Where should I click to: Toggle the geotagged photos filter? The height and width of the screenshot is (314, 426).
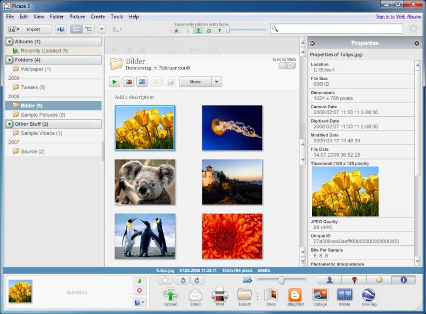coord(219,31)
